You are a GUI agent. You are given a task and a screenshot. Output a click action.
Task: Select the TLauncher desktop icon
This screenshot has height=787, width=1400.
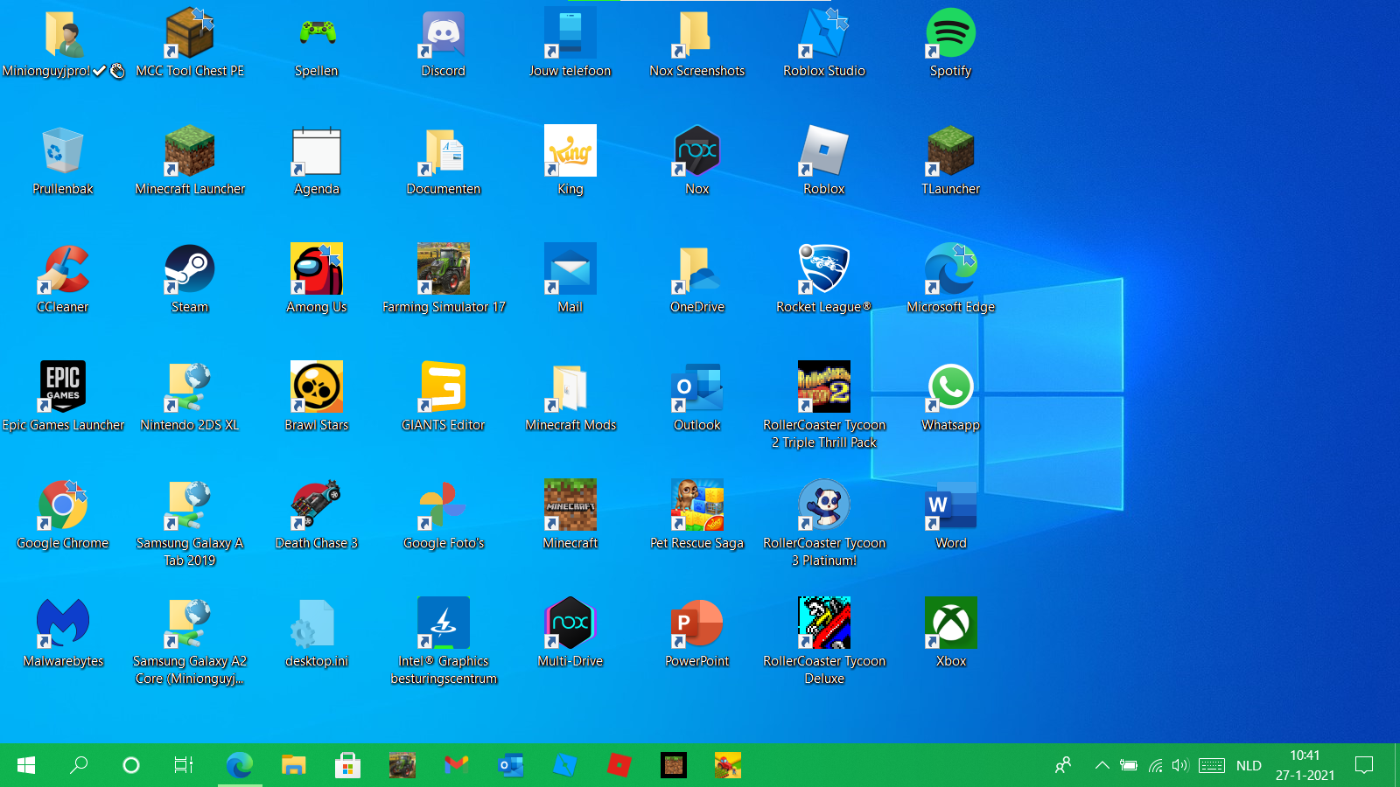point(950,162)
